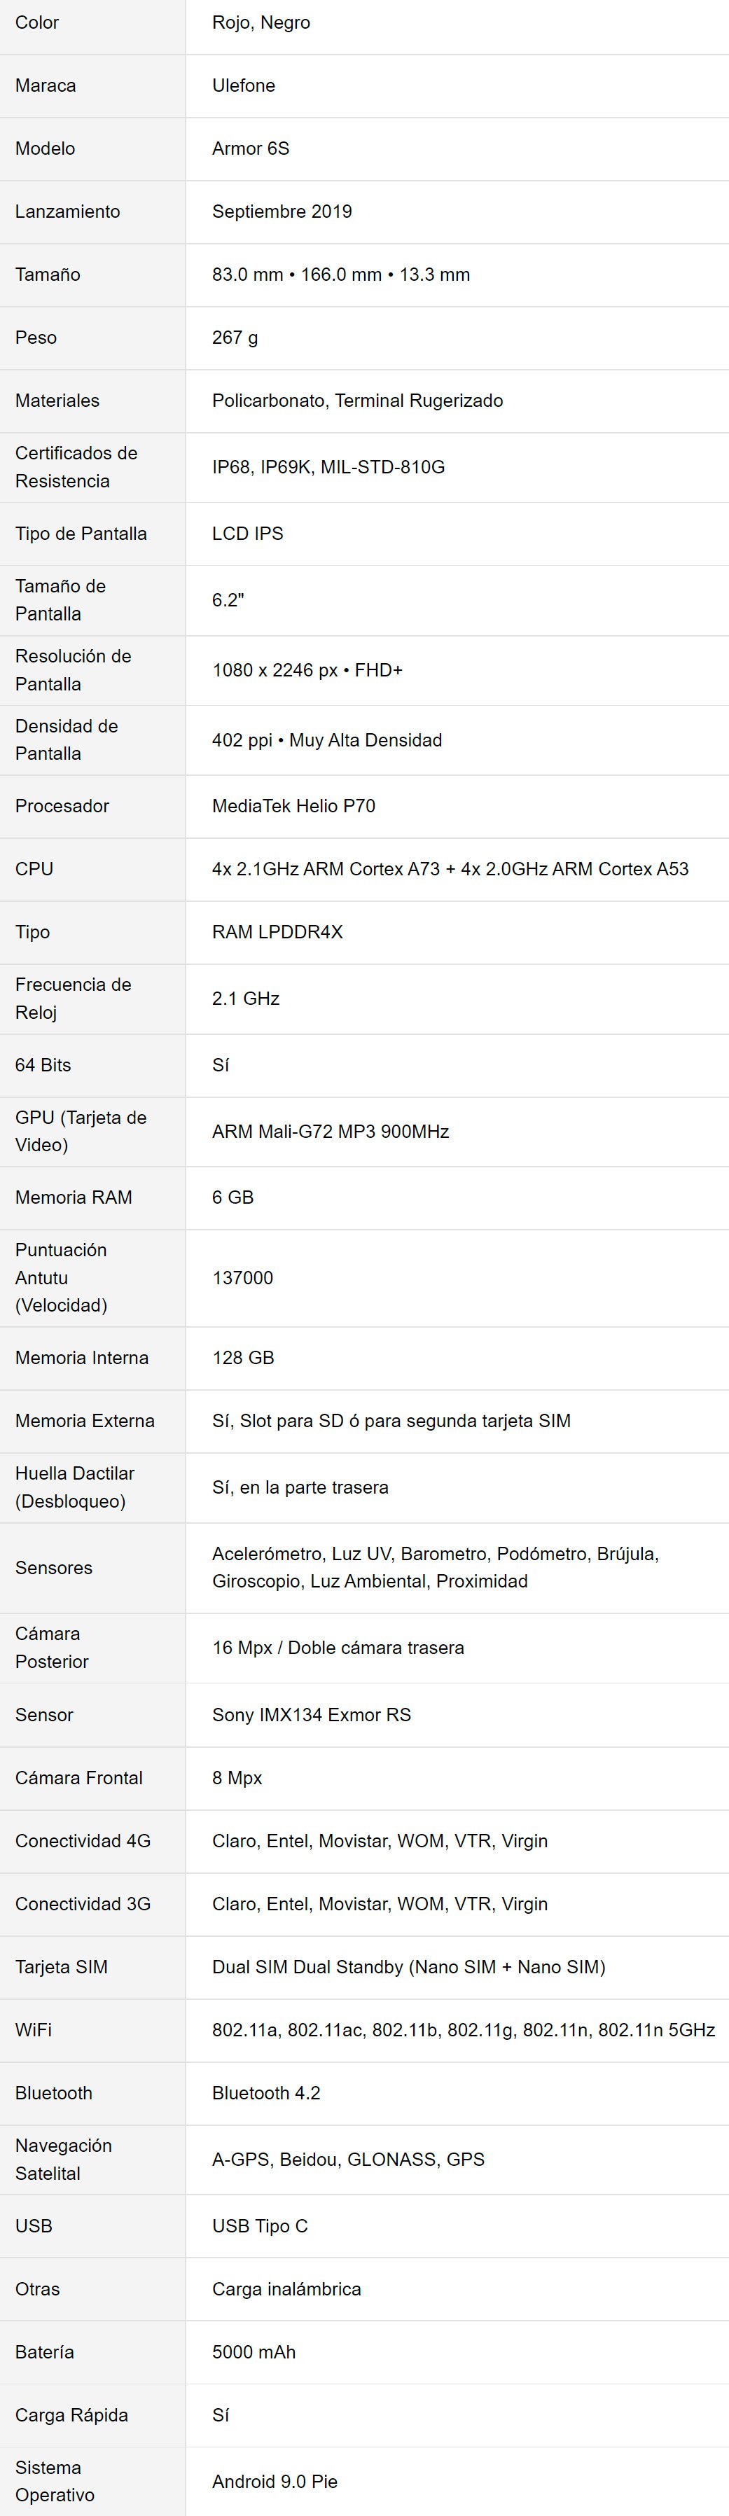Click the CPU row label
The height and width of the screenshot is (2516, 729).
pos(34,869)
